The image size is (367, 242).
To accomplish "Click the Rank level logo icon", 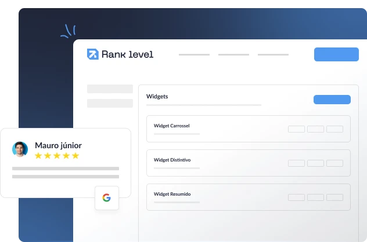I will coord(93,54).
